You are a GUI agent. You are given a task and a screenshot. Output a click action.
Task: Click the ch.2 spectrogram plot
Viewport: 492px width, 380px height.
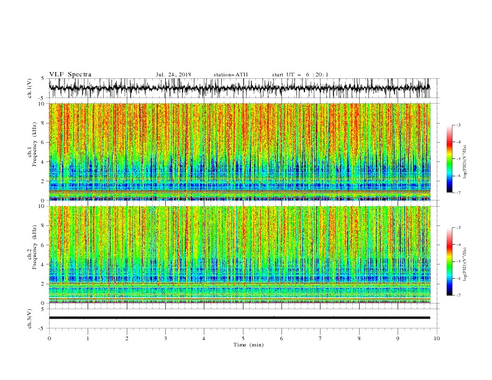click(239, 255)
